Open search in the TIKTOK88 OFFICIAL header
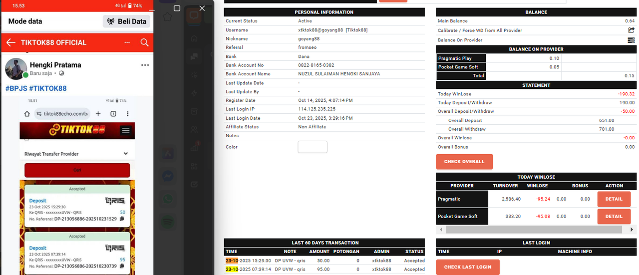This screenshot has height=275, width=639. pyautogui.click(x=144, y=42)
